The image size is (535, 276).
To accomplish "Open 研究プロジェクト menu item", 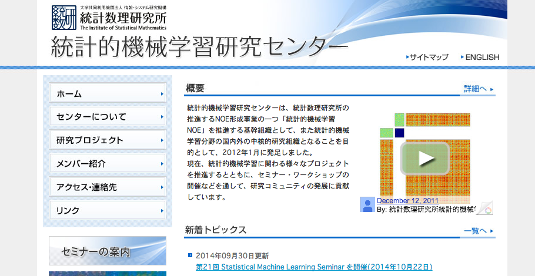I will pyautogui.click(x=108, y=140).
